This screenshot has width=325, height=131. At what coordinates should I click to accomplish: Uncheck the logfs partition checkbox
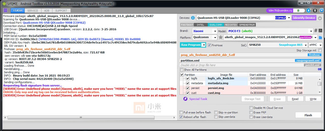pyautogui.click(x=188, y=78)
